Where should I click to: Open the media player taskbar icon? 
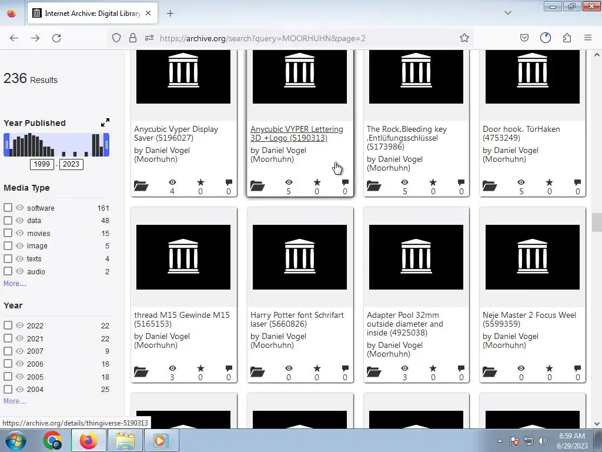[160, 440]
